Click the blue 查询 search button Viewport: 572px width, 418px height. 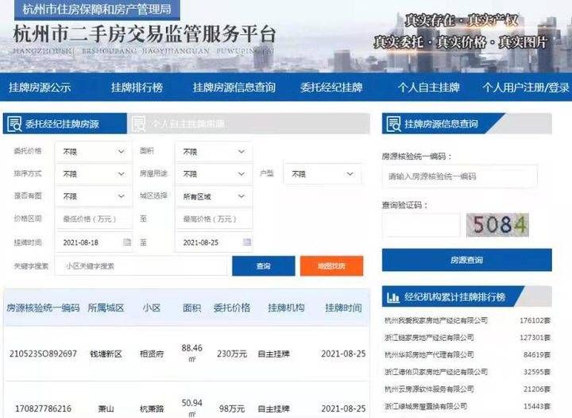pos(264,266)
